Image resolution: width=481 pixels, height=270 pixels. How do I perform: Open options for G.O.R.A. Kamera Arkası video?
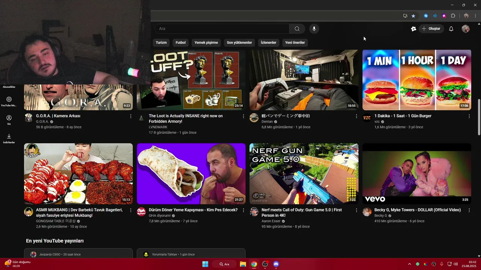(x=131, y=116)
